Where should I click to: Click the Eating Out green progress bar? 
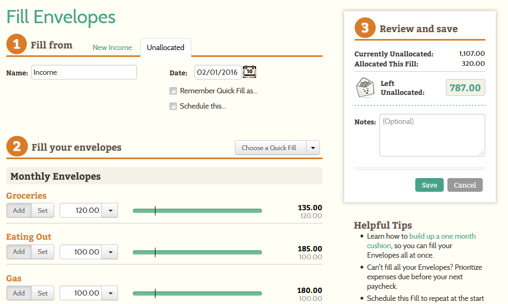click(x=197, y=252)
